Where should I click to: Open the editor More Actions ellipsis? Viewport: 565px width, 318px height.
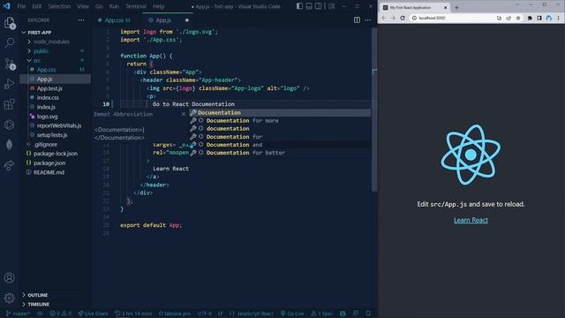click(367, 20)
